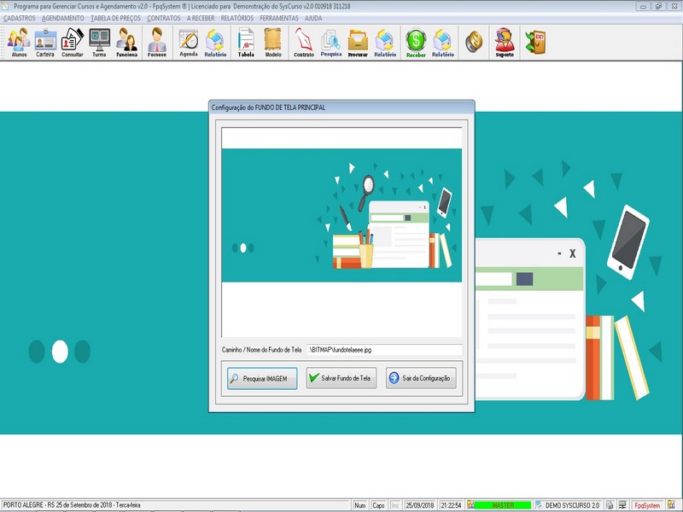This screenshot has height=512, width=683.
Task: Open the Relatório icon beside Procurar
Action: [385, 42]
